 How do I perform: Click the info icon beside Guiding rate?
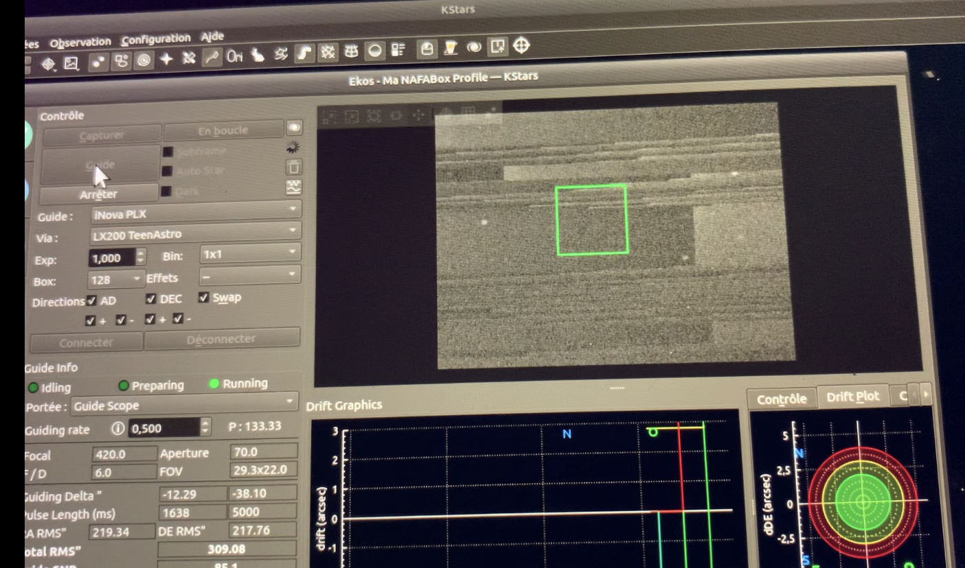pos(117,429)
